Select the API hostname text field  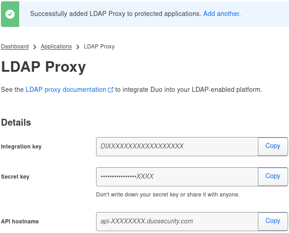click(x=177, y=222)
